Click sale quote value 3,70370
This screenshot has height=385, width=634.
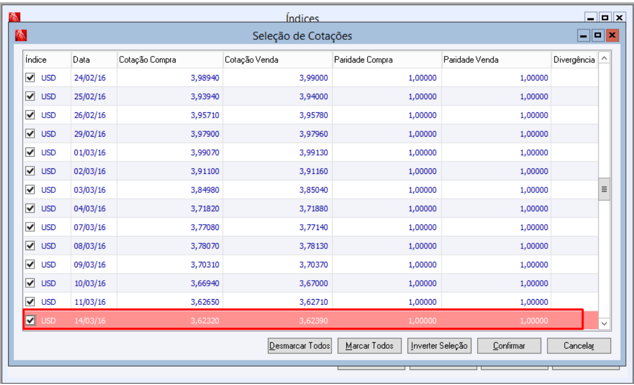(314, 265)
